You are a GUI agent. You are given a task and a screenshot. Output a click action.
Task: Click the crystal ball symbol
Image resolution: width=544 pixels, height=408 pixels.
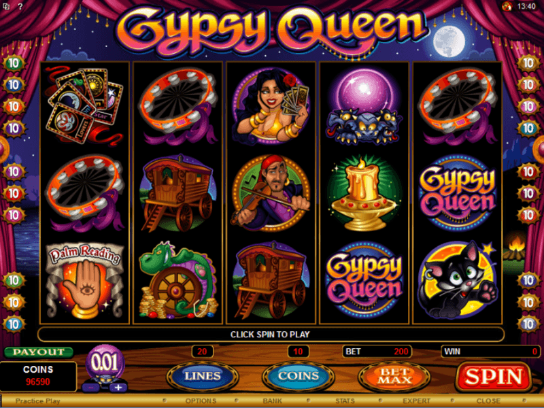pos(364,107)
